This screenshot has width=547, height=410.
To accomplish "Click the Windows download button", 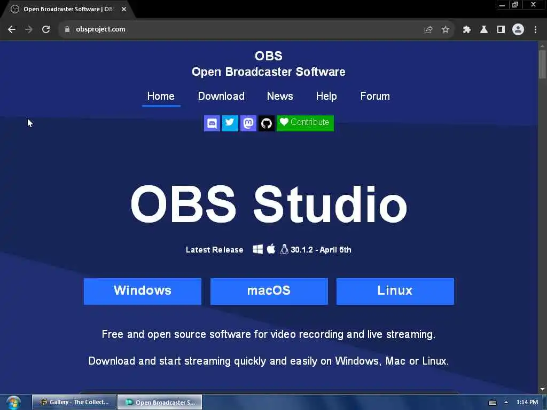I will tap(143, 291).
